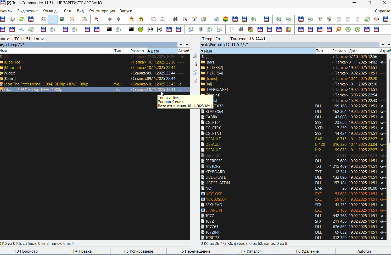Click the green Reread source refresh icon
Screen dimensions: 391x255
tap(21, 19)
